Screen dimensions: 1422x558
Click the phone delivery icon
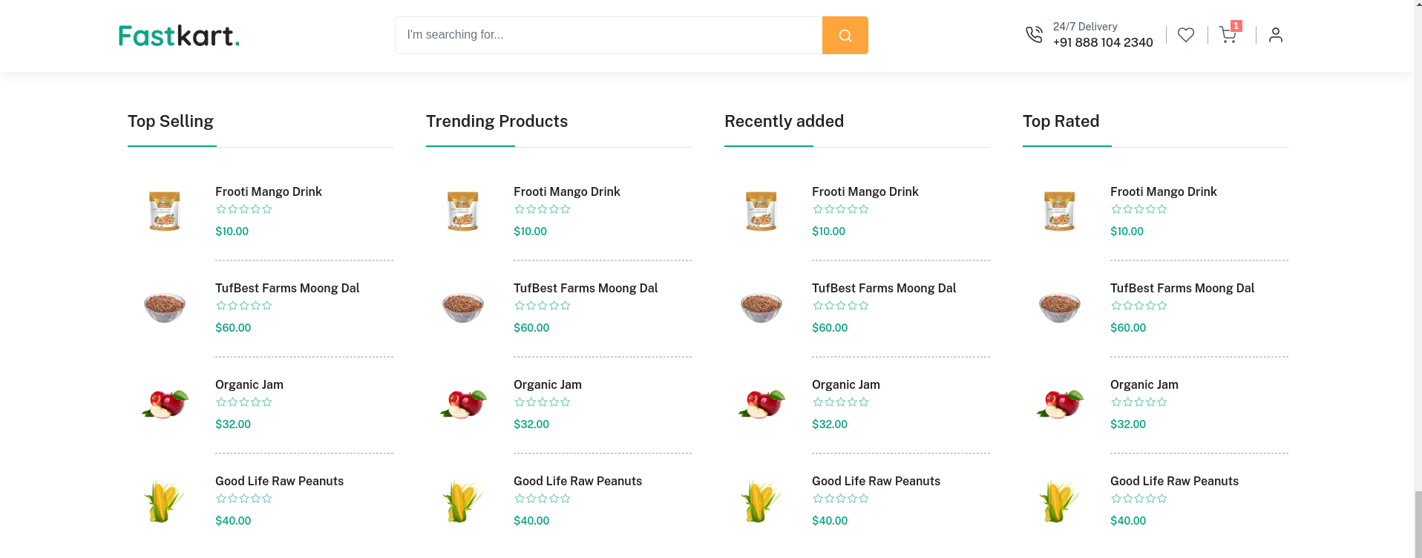pyautogui.click(x=1034, y=35)
